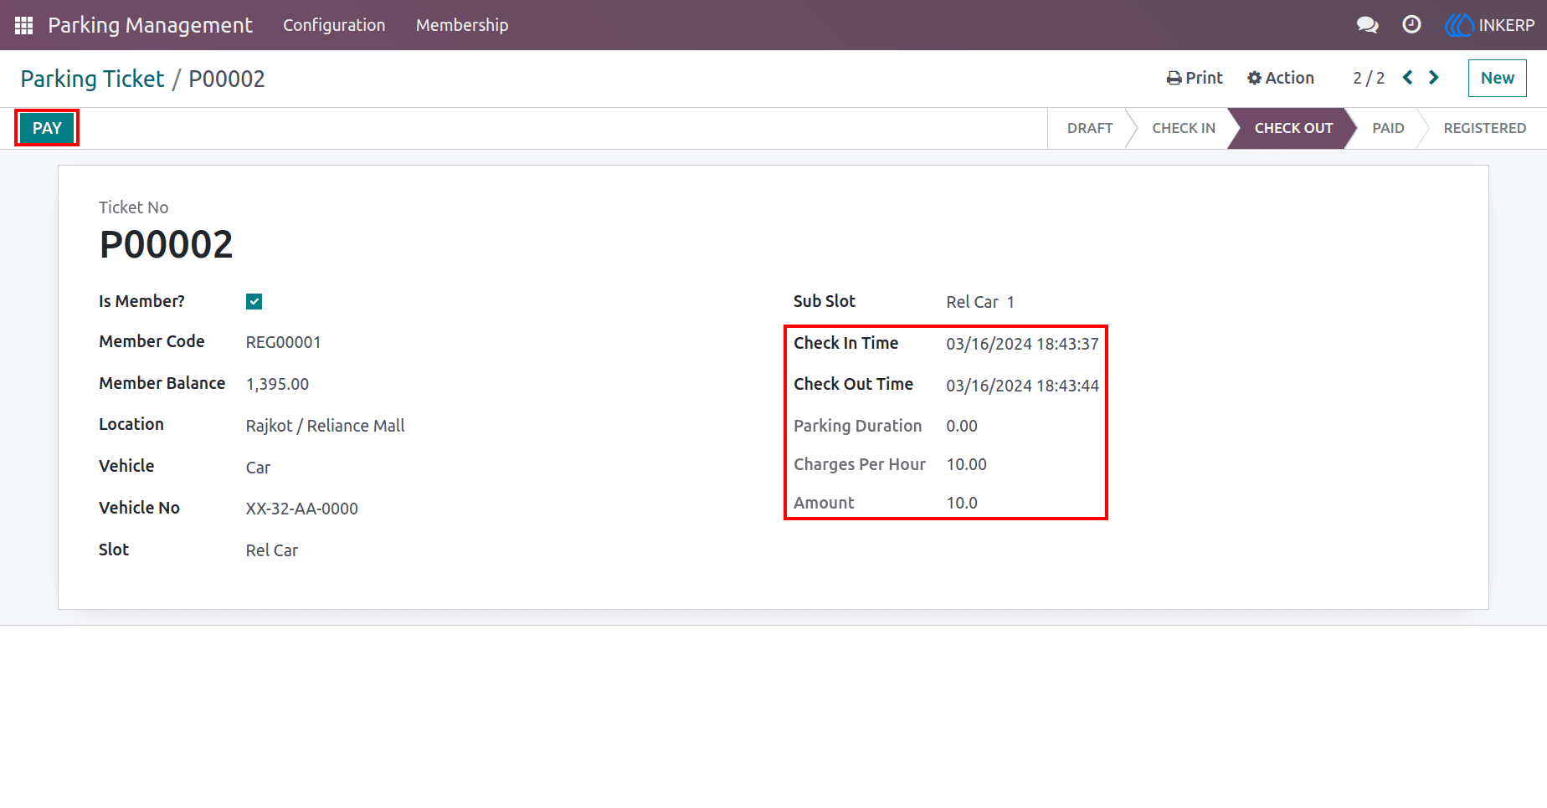This screenshot has height=808, width=1547.
Task: Click location Rajkot / Reliance Mall
Action: click(x=326, y=426)
